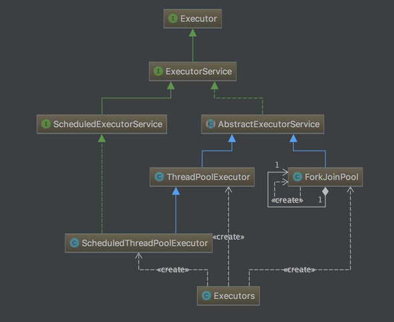Select the Executors node label
Image resolution: width=394 pixels, height=322 pixels.
pyautogui.click(x=234, y=296)
